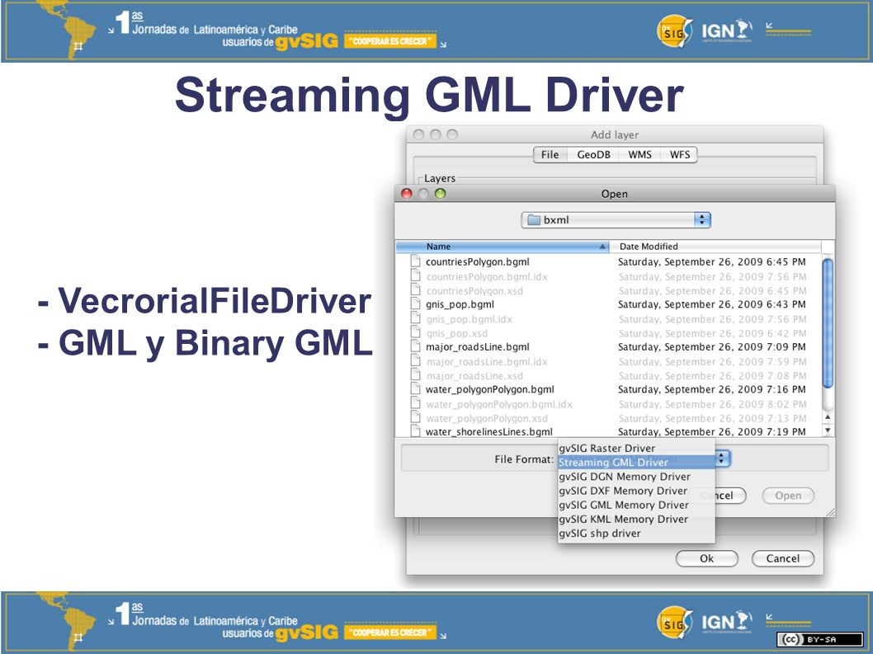Viewport: 873px width, 654px height.
Task: Click the countriesPolygon.bgml file icon
Action: click(415, 261)
